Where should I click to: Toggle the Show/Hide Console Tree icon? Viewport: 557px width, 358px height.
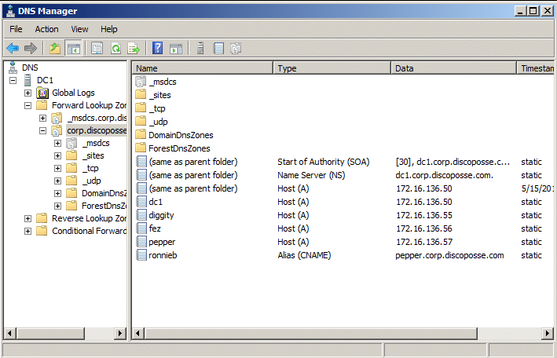pos(72,49)
